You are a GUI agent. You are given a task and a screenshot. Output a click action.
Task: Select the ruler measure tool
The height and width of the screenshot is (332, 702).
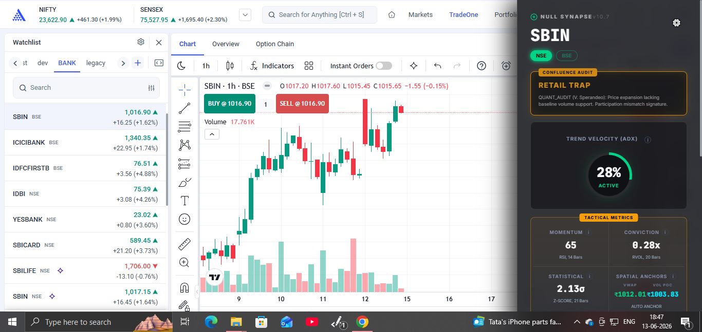(184, 244)
